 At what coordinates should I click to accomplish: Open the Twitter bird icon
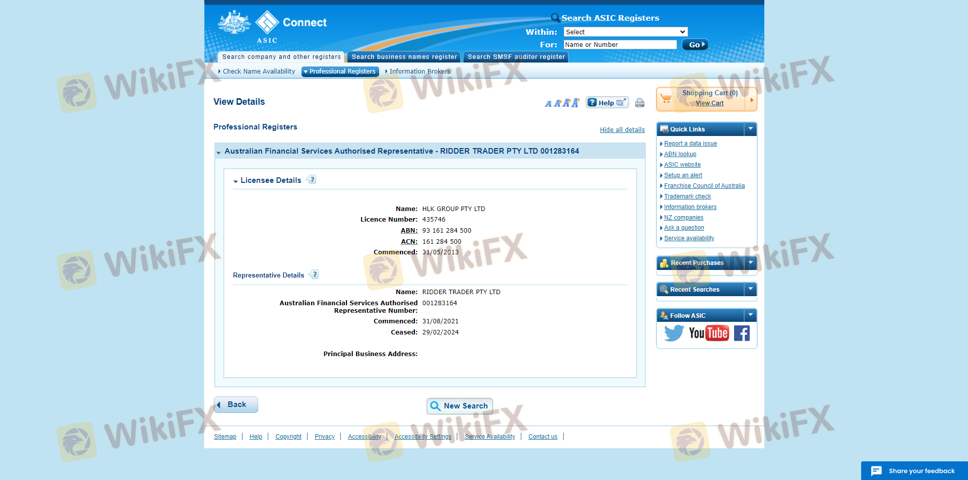pyautogui.click(x=674, y=333)
